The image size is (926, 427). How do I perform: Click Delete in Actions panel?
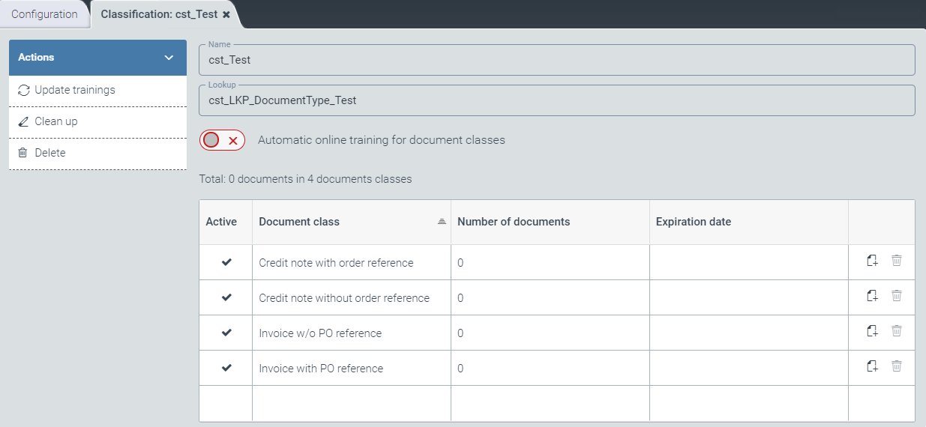(50, 153)
